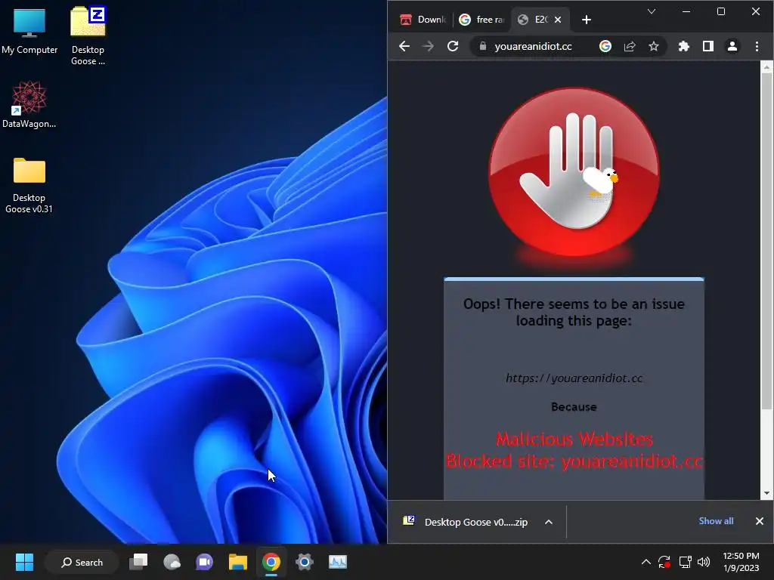Show hidden system tray icons

(646, 562)
